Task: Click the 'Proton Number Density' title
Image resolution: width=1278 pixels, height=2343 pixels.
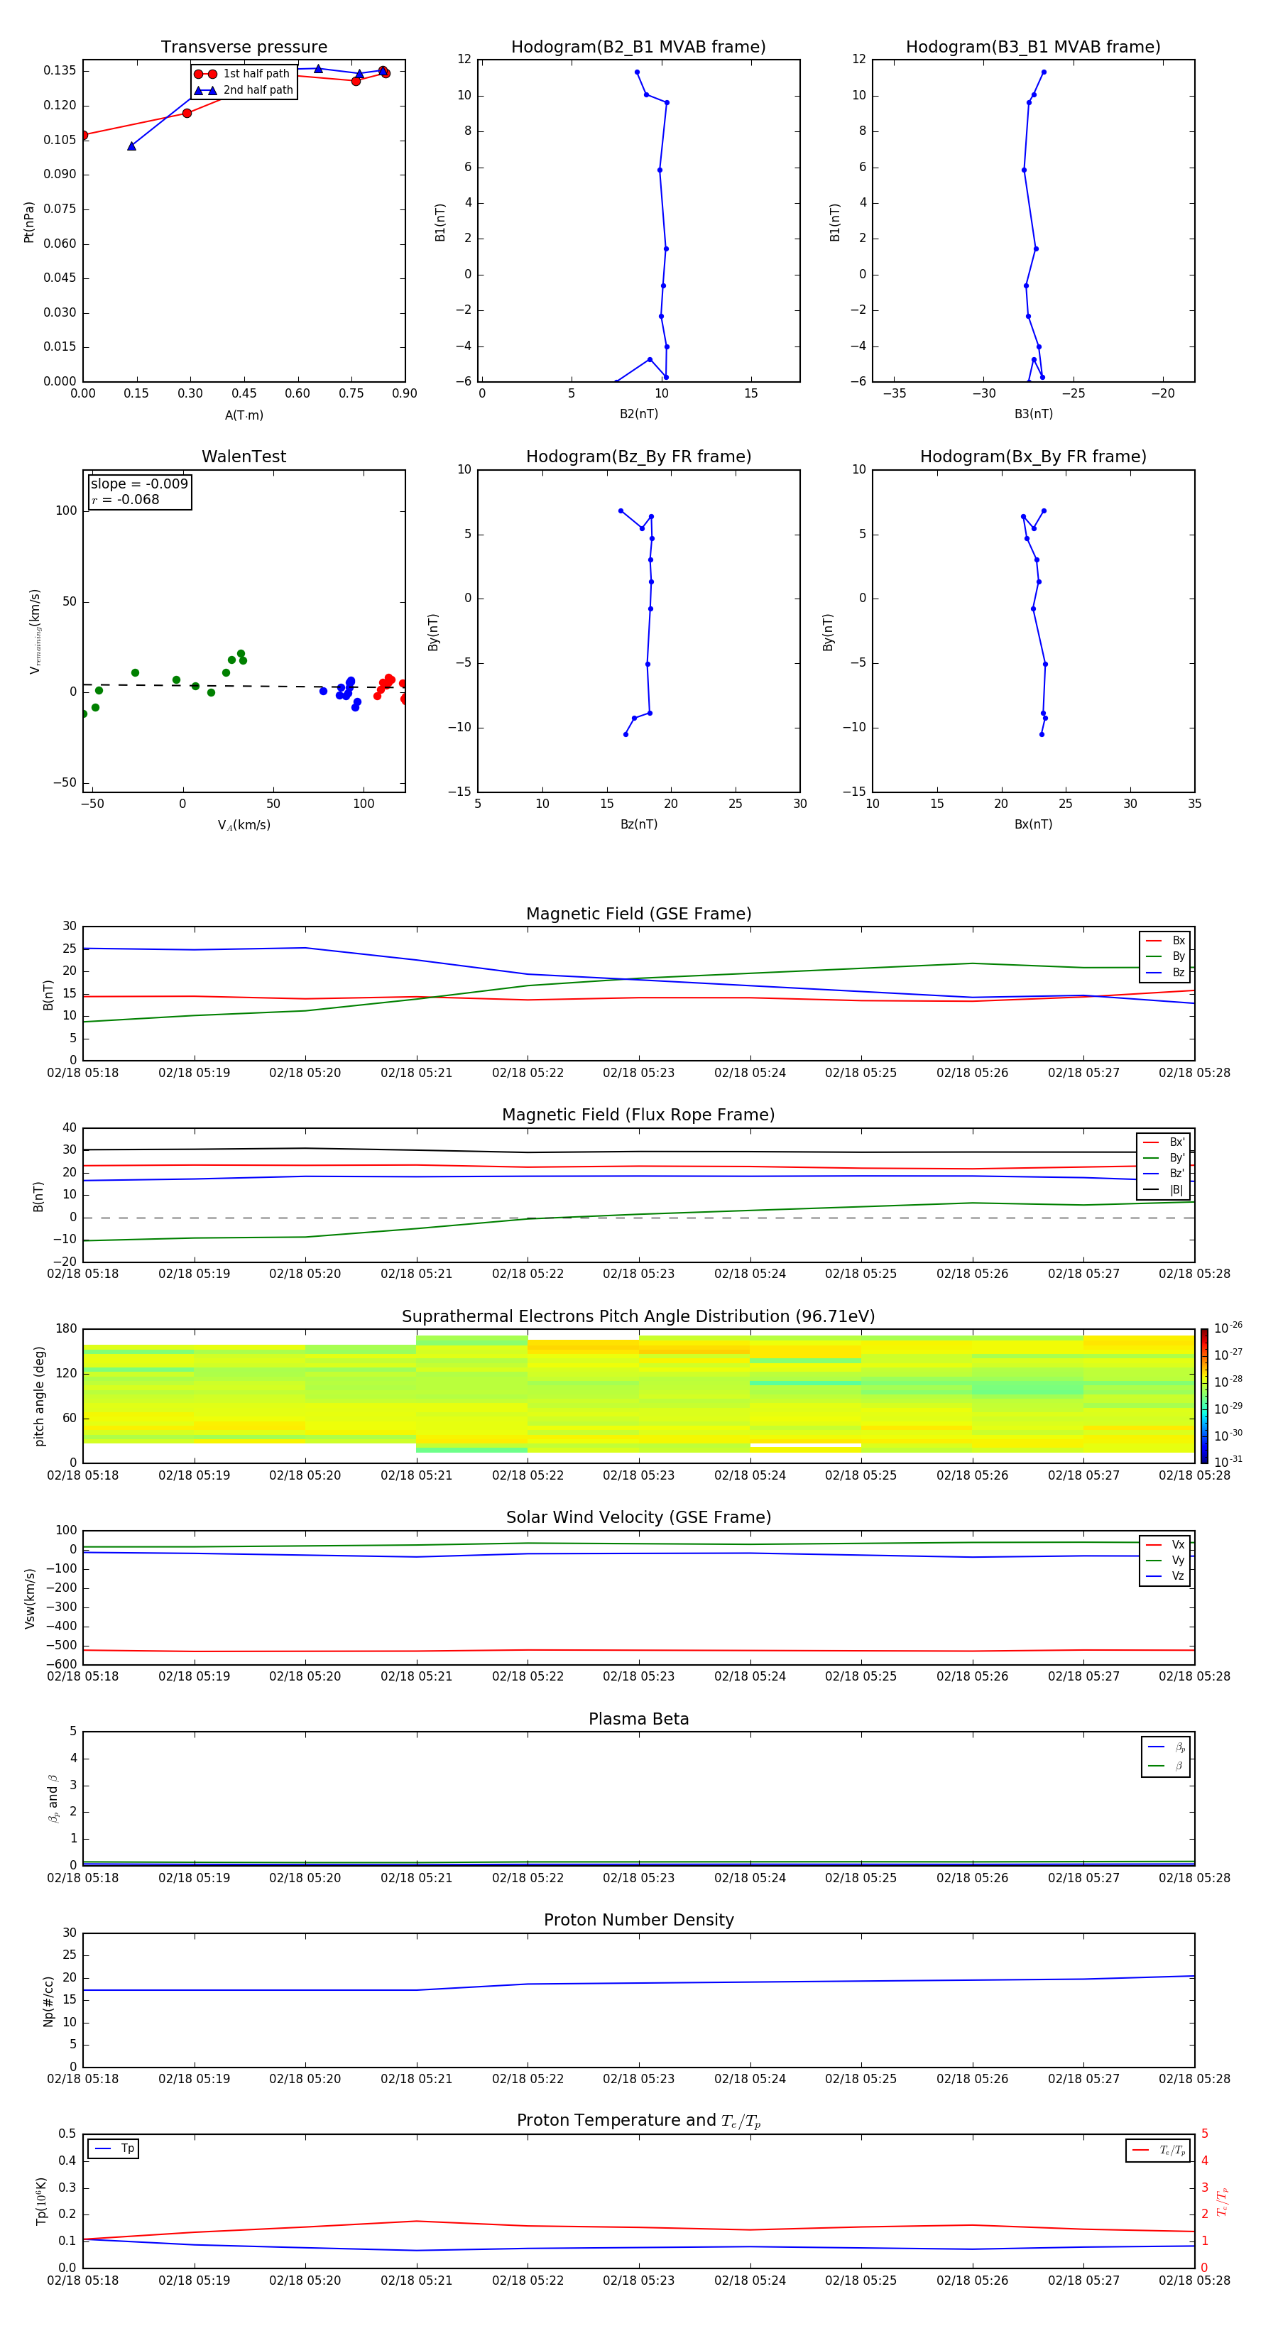Action: click(x=638, y=1920)
